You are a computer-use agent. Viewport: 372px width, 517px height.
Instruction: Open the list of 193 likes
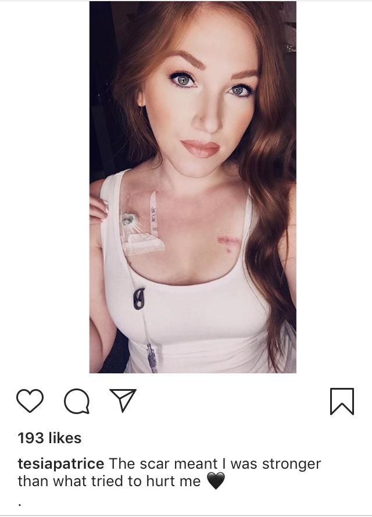(x=49, y=438)
